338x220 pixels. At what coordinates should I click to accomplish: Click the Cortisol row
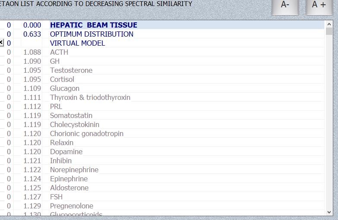pyautogui.click(x=62, y=79)
